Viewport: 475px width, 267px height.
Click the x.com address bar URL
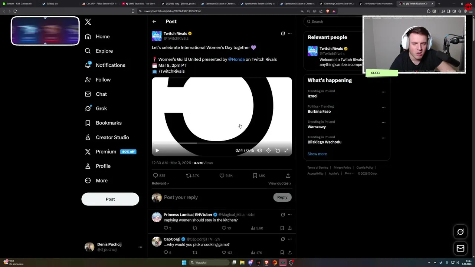pos(173,11)
